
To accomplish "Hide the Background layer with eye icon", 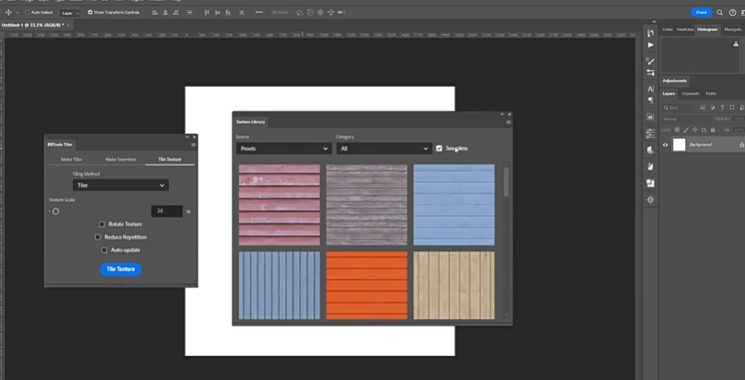I will tap(665, 145).
